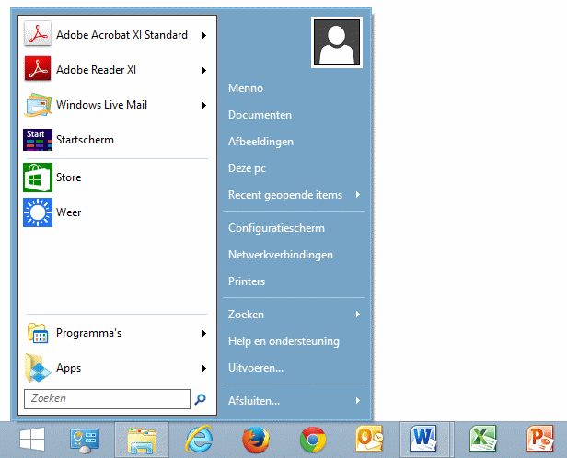The image size is (567, 458).
Task: Click the Weer label
Action: point(68,212)
